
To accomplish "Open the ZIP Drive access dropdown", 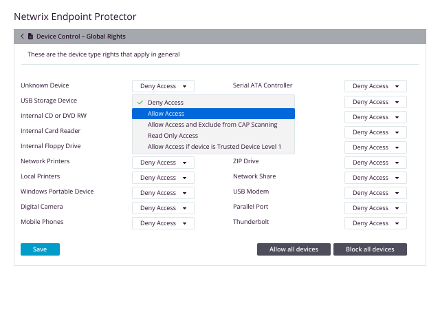I will click(375, 163).
